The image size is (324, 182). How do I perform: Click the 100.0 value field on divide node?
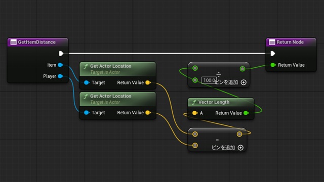coord(209,80)
